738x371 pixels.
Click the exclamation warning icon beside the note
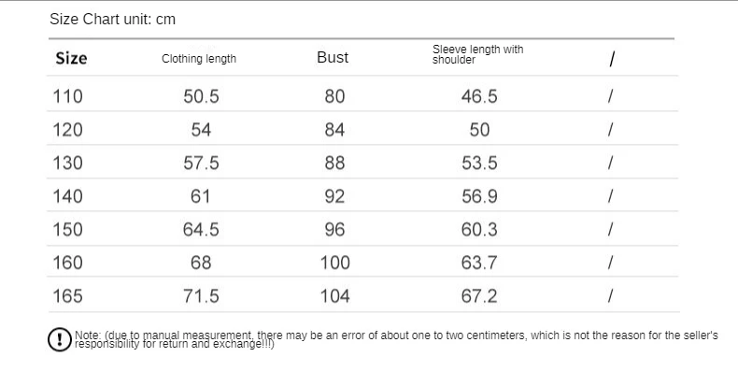point(59,339)
